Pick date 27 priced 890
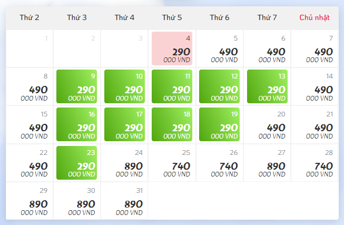 [267, 163]
